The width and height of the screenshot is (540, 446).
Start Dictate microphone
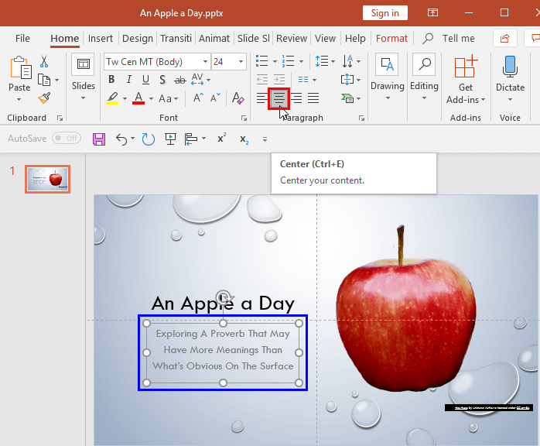tap(510, 75)
